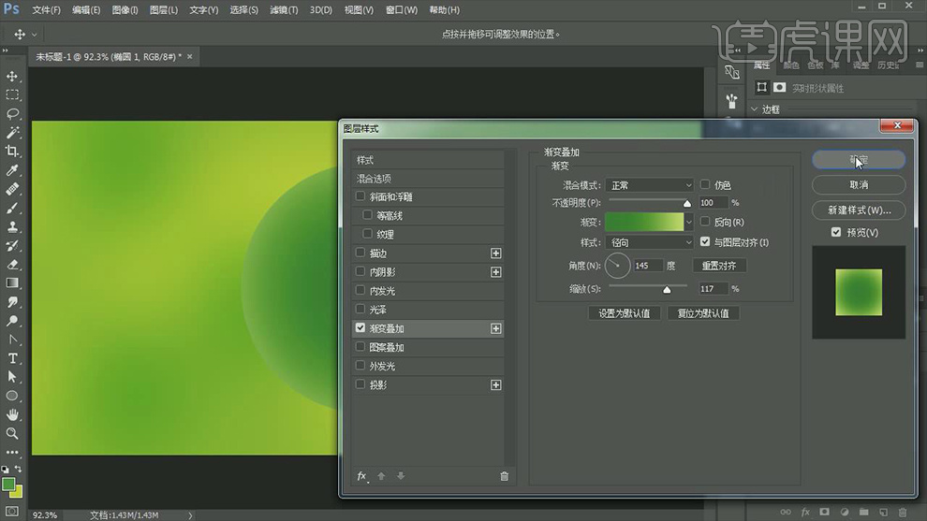Click the green gradient preview bar
The width and height of the screenshot is (927, 521).
644,222
